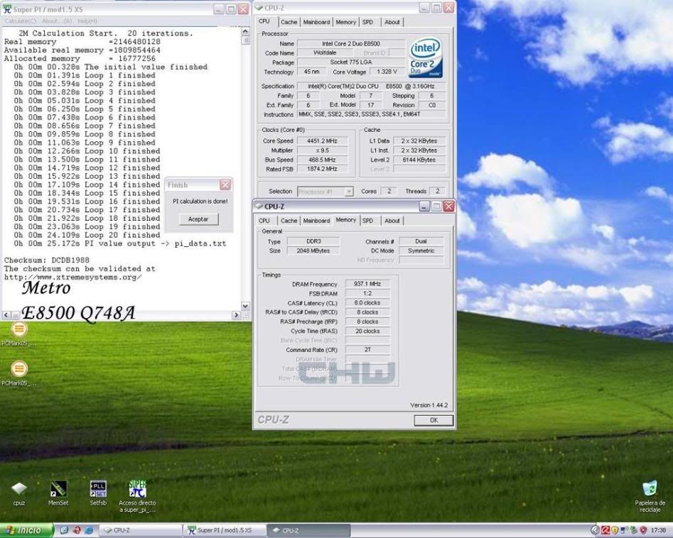The width and height of the screenshot is (673, 538).
Task: Click the Bus Speed field showing 468.5 MHz
Action: 323,160
